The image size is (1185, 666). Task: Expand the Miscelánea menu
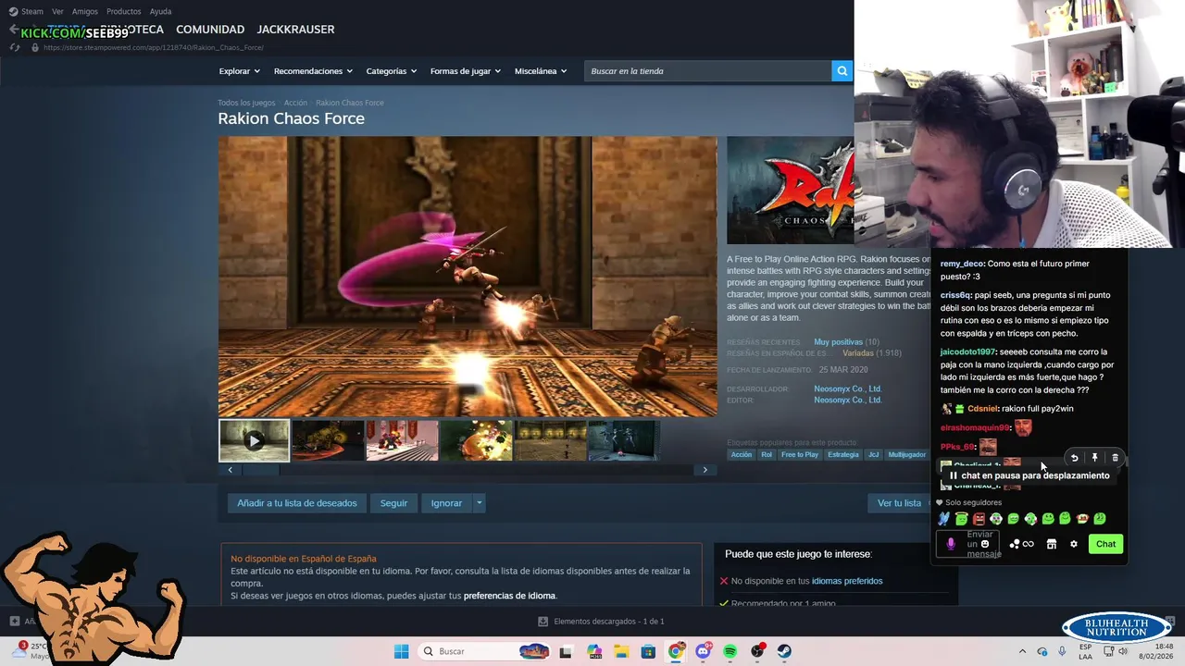(x=541, y=71)
